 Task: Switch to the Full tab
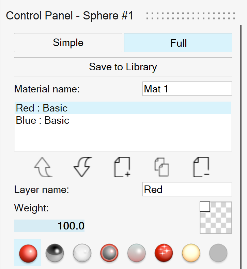coord(178,43)
